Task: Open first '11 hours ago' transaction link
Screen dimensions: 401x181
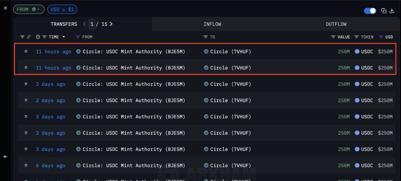Action: (53, 52)
